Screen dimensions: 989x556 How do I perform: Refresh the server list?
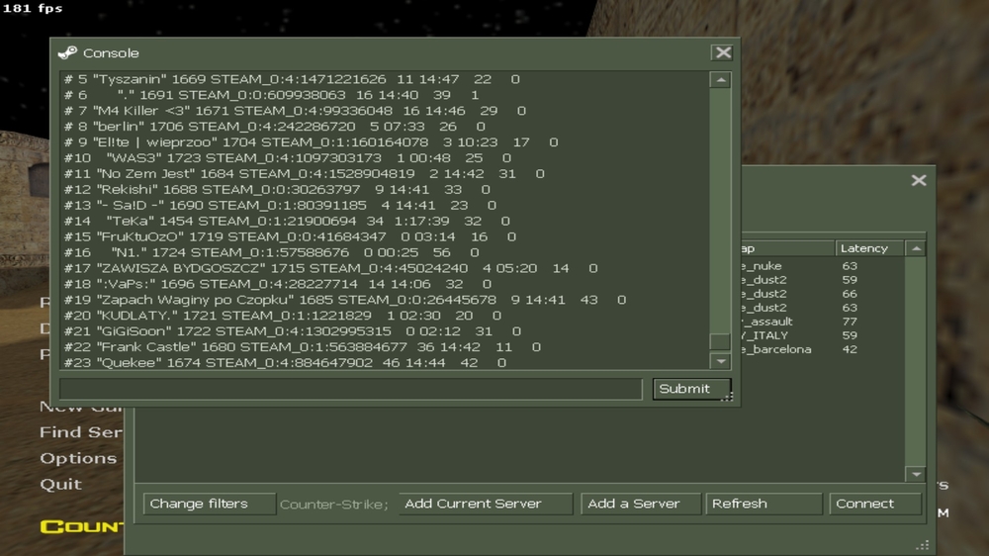(764, 504)
